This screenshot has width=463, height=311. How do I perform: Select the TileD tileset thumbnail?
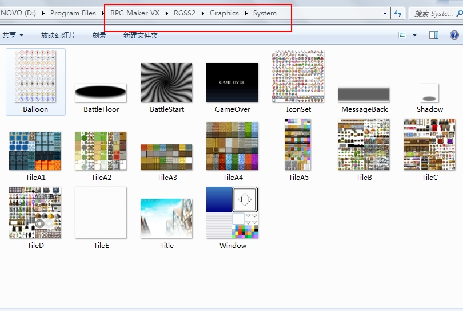(35, 212)
